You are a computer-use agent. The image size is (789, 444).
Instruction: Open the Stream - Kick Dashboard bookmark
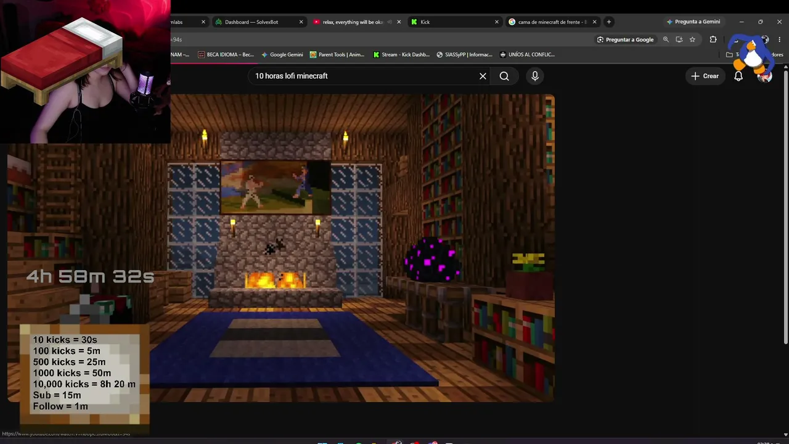401,54
